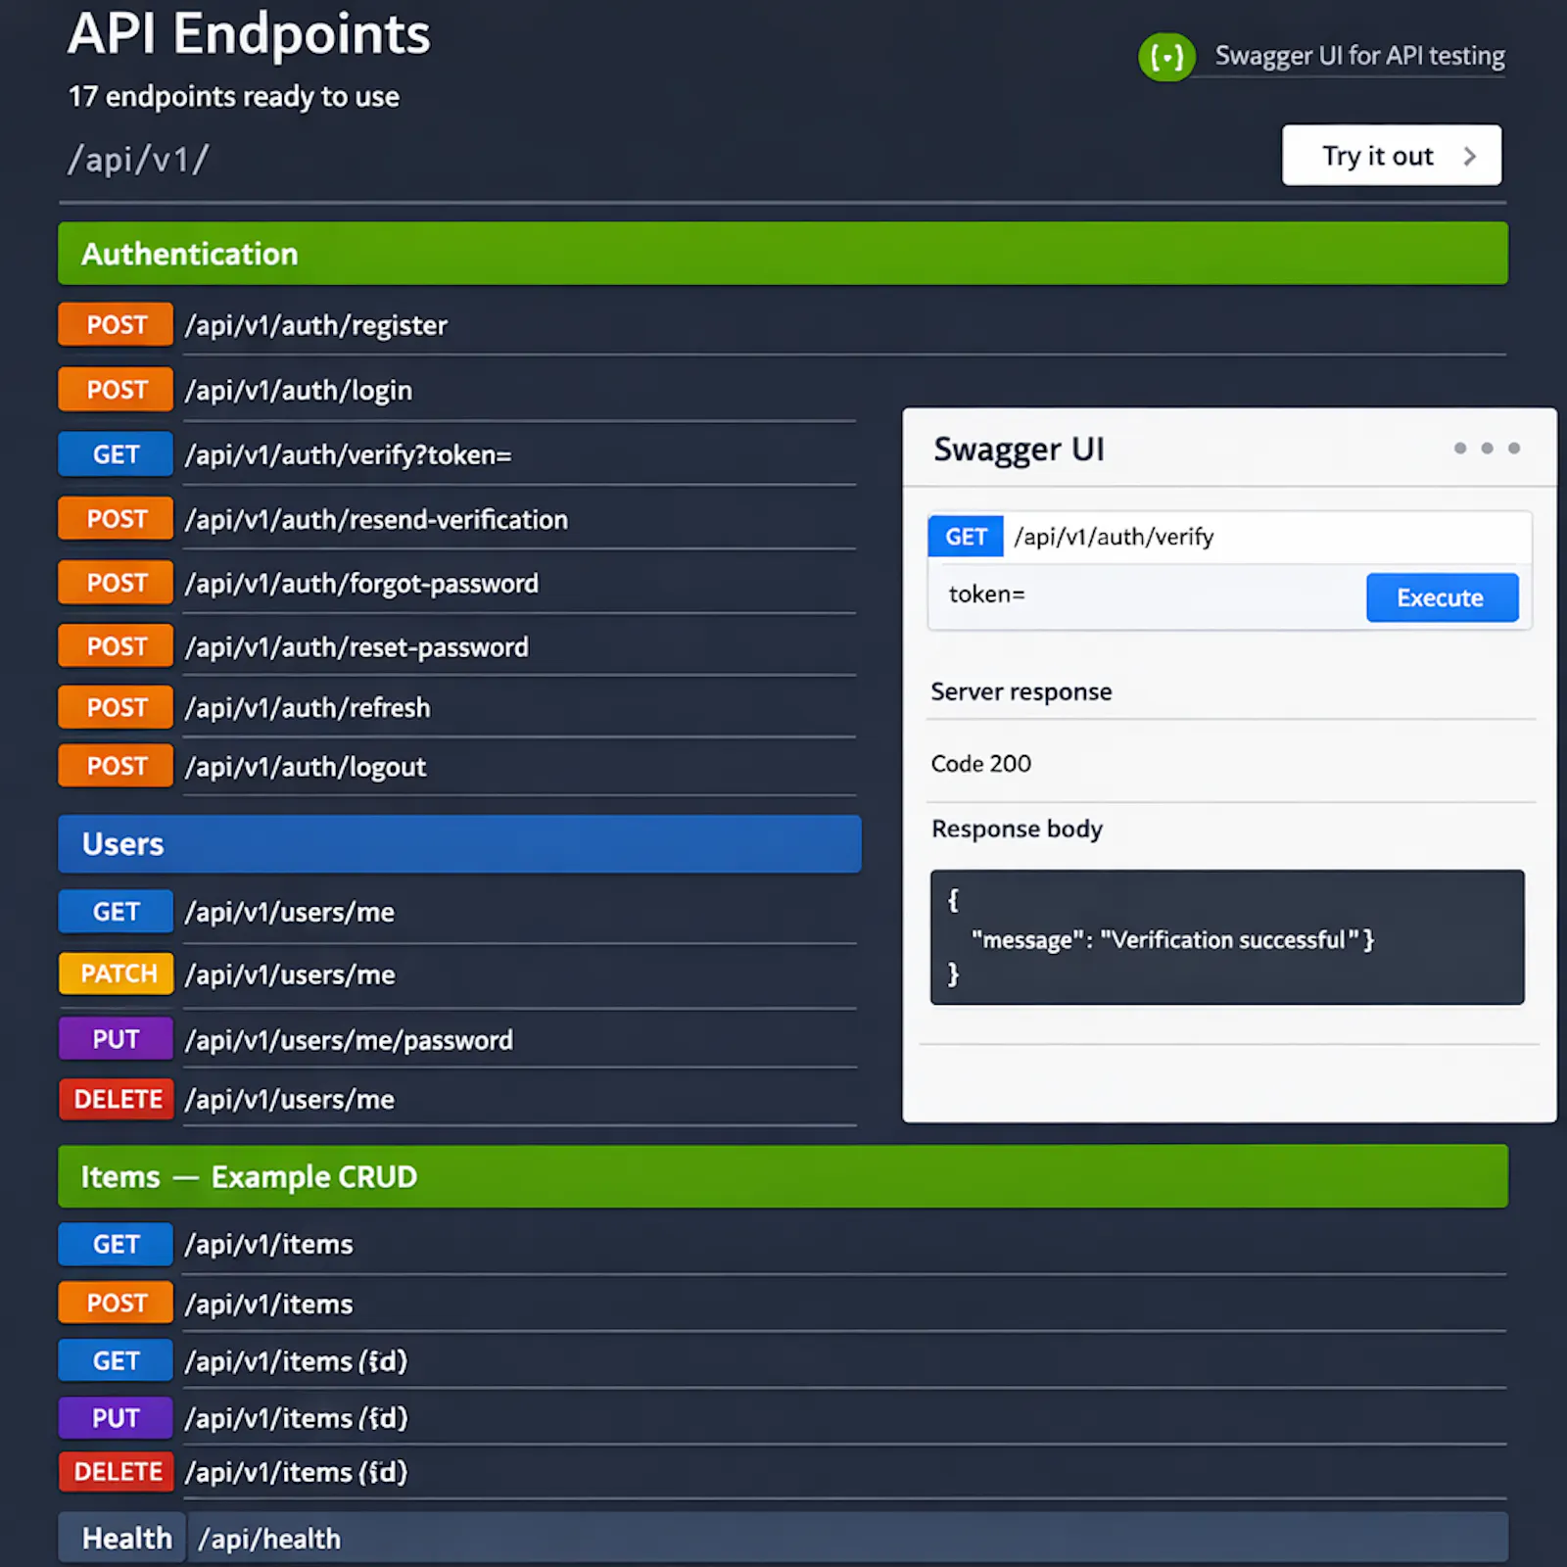Collapse the Users section header
The width and height of the screenshot is (1567, 1567).
point(459,844)
